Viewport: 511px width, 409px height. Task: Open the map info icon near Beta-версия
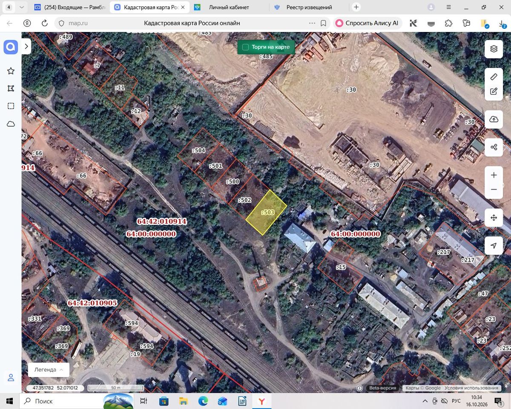click(360, 388)
